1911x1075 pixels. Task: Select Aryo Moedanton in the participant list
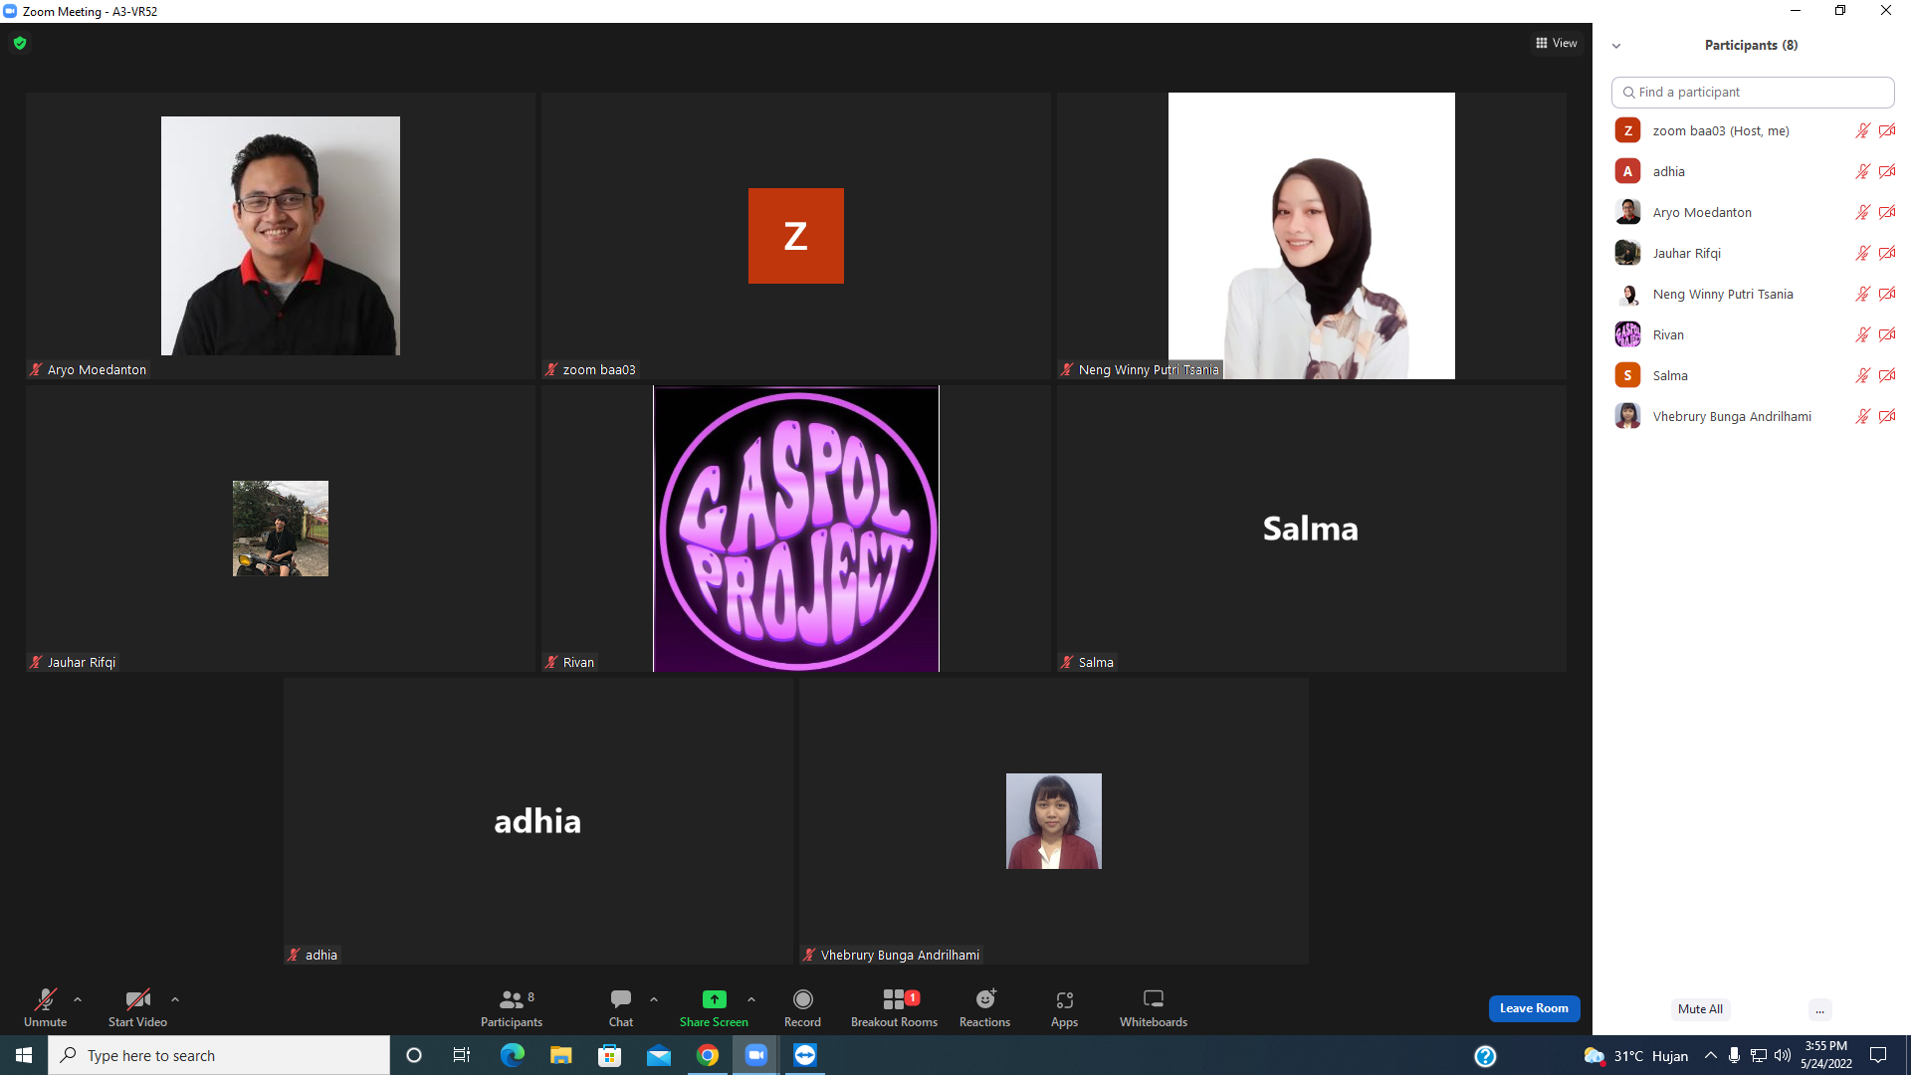[1754, 212]
